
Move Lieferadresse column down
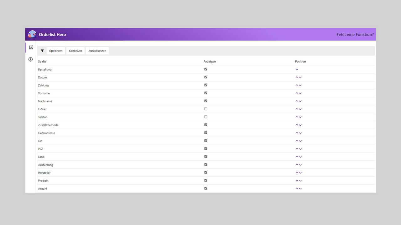click(x=300, y=133)
